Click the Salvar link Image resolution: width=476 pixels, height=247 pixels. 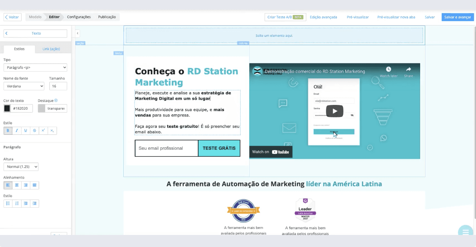click(x=430, y=17)
